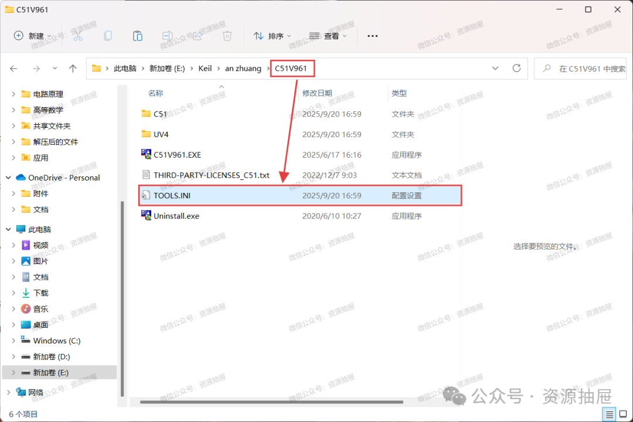Go back with the left arrow
The image size is (633, 422).
(13, 69)
